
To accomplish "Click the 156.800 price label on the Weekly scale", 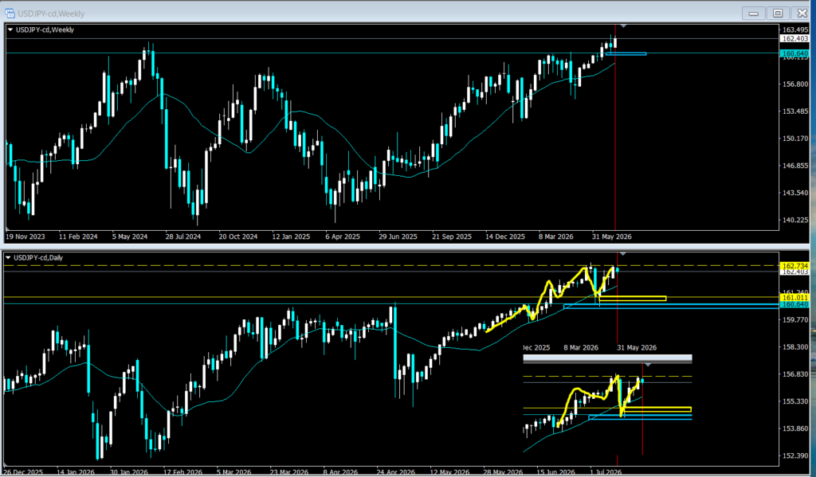I will coord(795,84).
